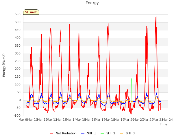The width and height of the screenshot is (185, 139).
Task: Click the blue SHF 1 legend swatch
Action: tap(83, 134)
